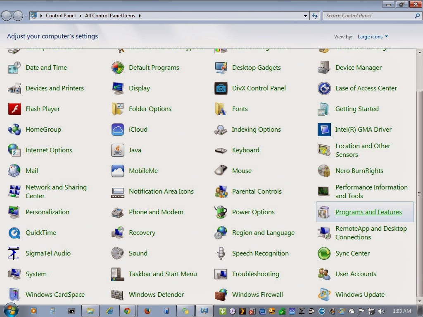Click the Troubleshooting link

tap(255, 274)
